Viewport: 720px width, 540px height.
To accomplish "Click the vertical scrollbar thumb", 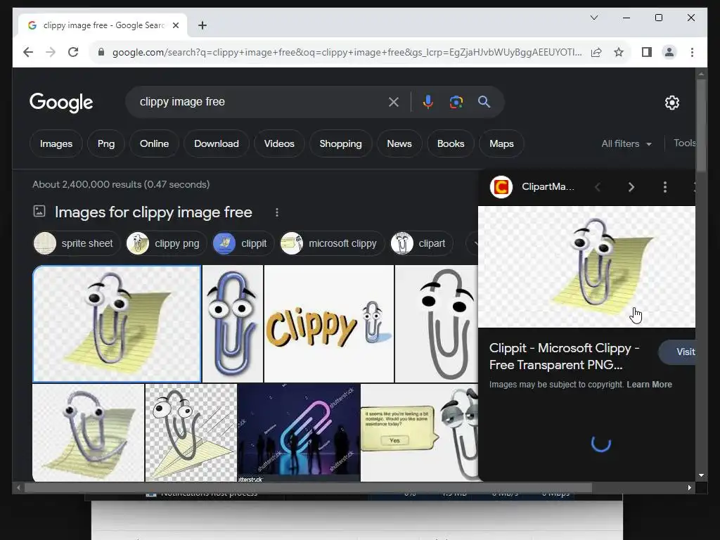I will pos(701,125).
